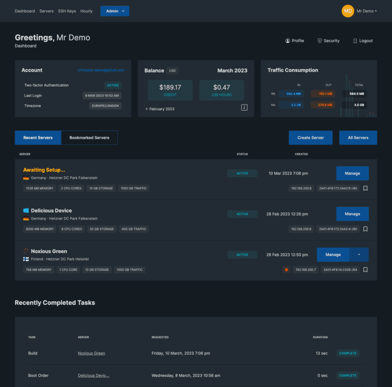Click the orange status dot on Noxious Green
The height and width of the screenshot is (387, 392).
(286, 270)
